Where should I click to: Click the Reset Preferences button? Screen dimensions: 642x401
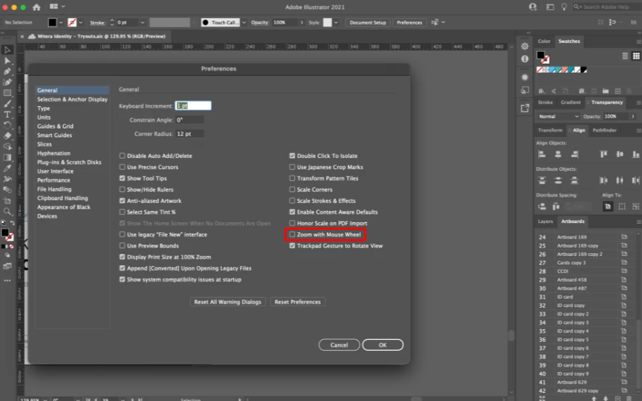298,302
